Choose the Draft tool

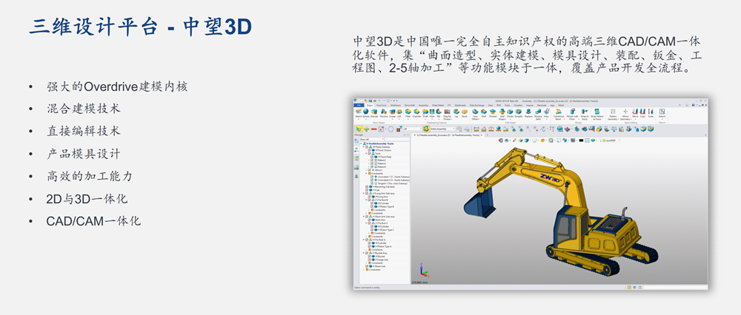[x=425, y=112]
